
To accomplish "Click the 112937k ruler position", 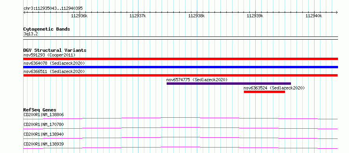I will coord(138,16).
